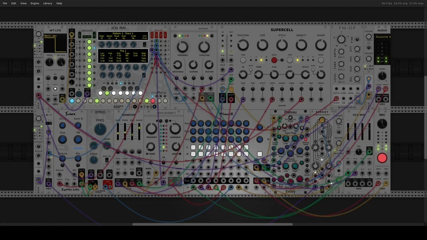Click the zOù MAï CLK input jack
The width and height of the screenshot is (427, 240).
tap(72, 34)
